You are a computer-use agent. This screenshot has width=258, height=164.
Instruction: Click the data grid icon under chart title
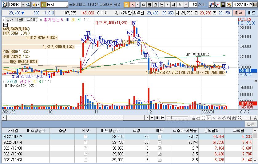6,25
